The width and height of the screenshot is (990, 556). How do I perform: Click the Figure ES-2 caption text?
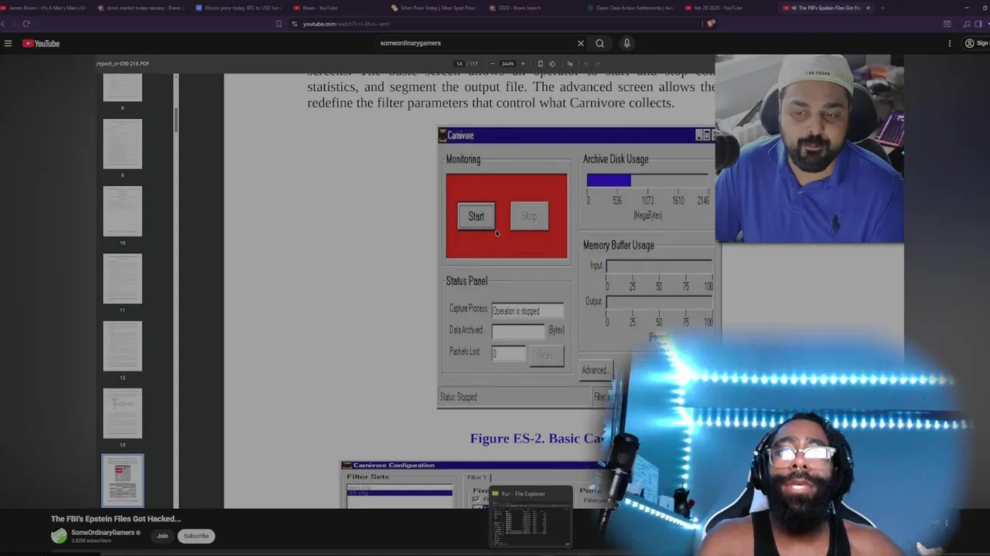tap(537, 438)
